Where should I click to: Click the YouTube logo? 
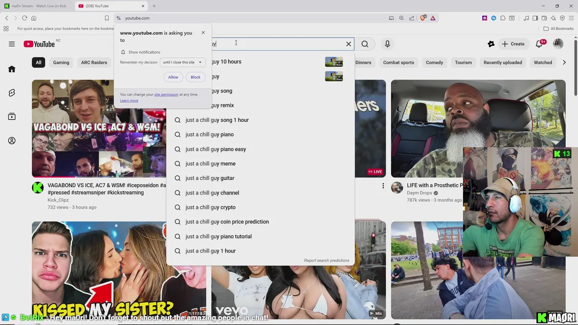point(39,44)
